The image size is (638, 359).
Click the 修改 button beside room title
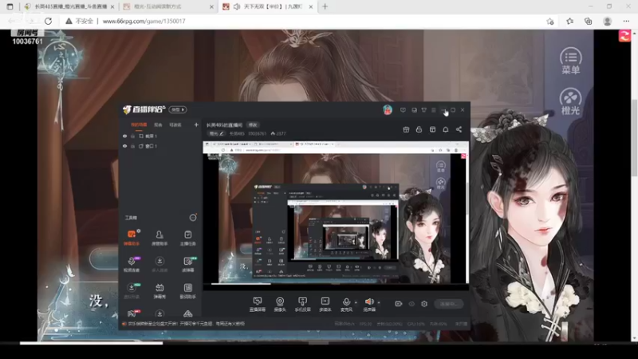click(x=253, y=124)
